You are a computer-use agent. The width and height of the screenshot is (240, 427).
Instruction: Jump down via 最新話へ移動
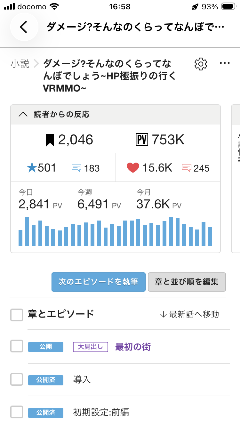189,314
